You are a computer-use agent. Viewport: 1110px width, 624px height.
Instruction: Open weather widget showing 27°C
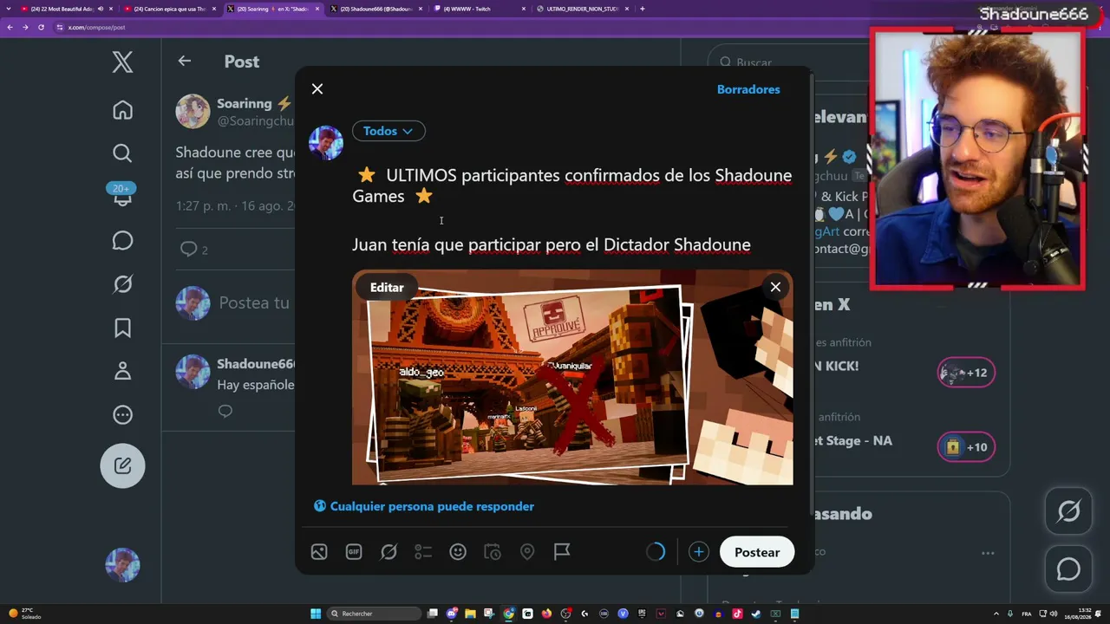pyautogui.click(x=26, y=614)
